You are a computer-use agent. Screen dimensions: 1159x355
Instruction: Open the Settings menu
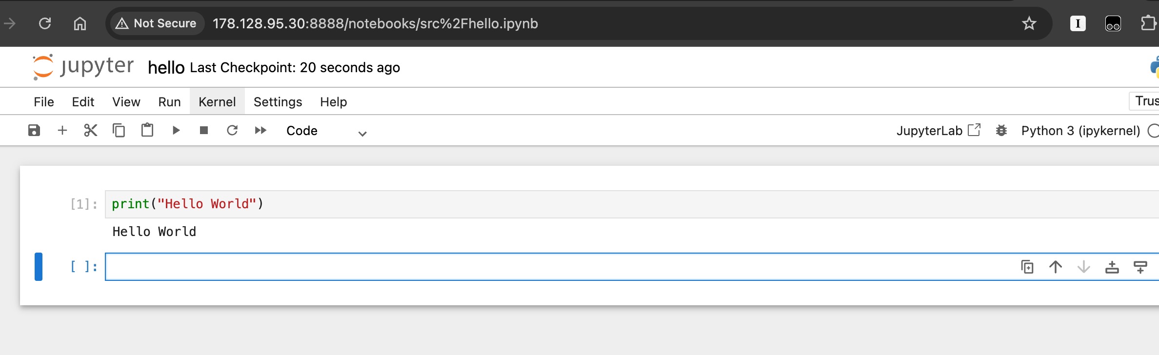tap(278, 101)
